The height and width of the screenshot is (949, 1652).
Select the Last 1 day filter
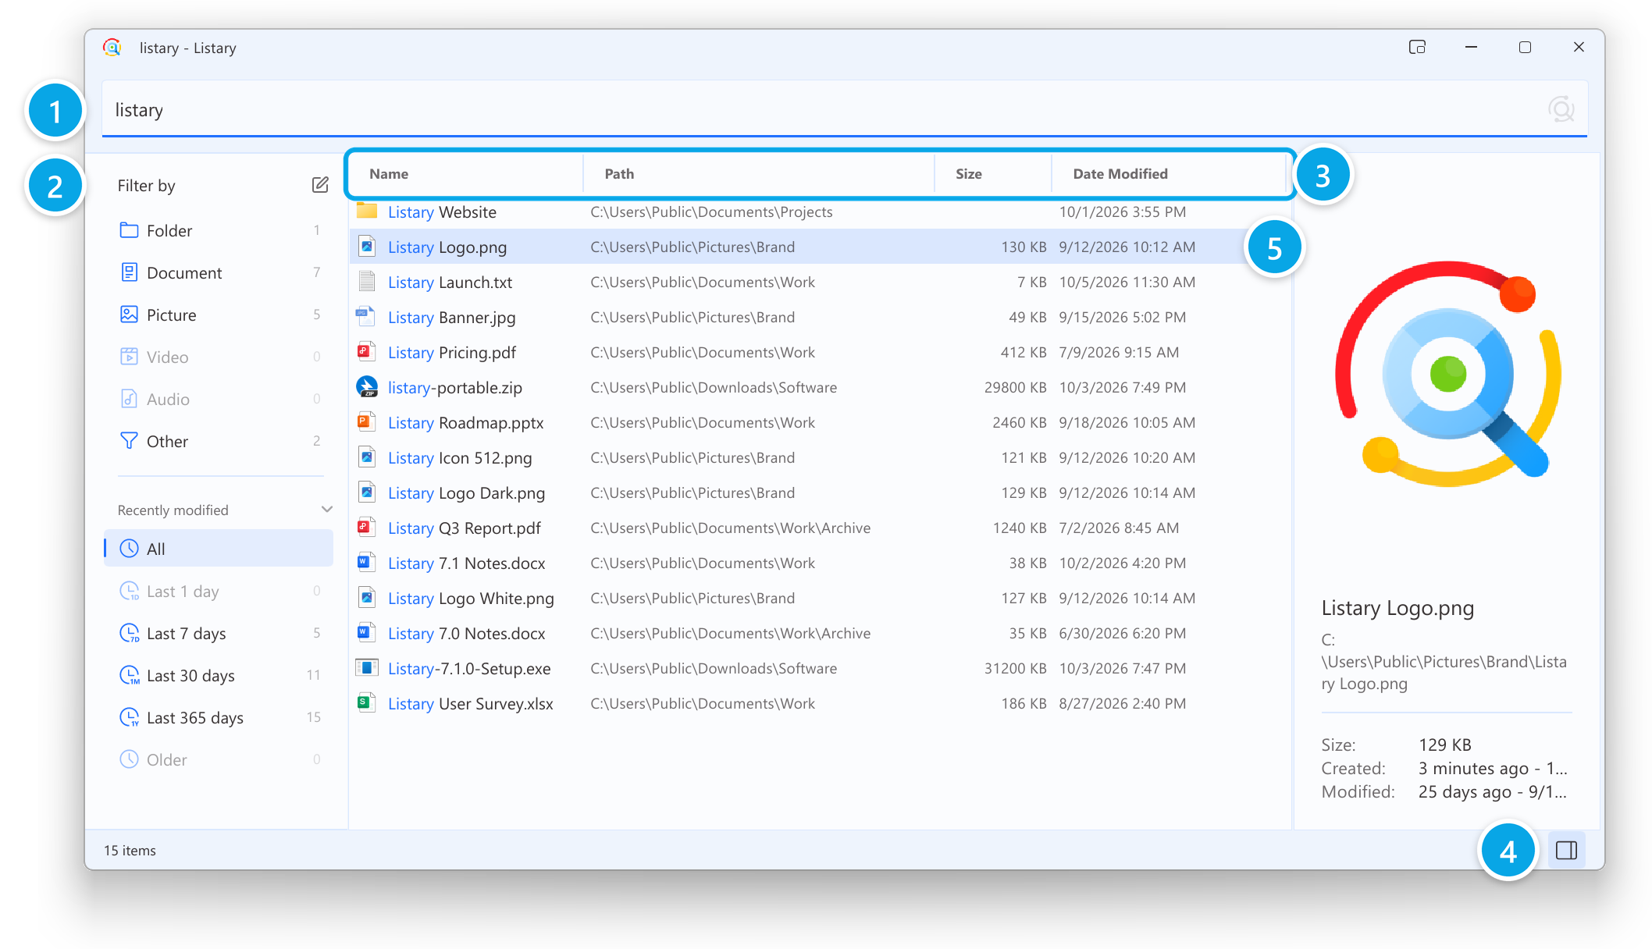pyautogui.click(x=219, y=591)
